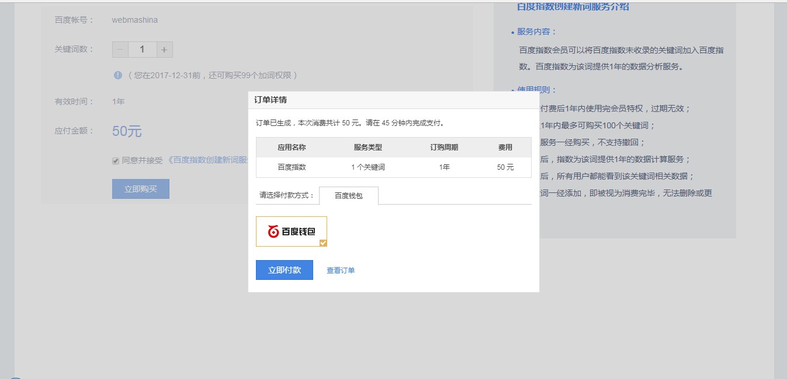Select the 百度钱包 payment tab
The width and height of the screenshot is (787, 379).
349,196
